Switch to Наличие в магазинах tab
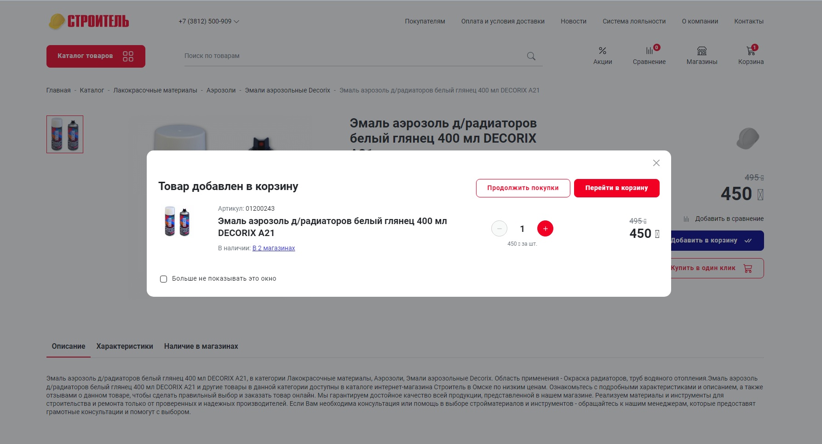 click(x=201, y=346)
